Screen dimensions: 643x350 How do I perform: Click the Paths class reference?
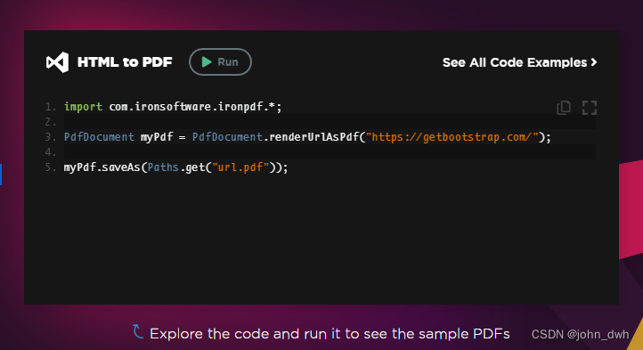(163, 167)
